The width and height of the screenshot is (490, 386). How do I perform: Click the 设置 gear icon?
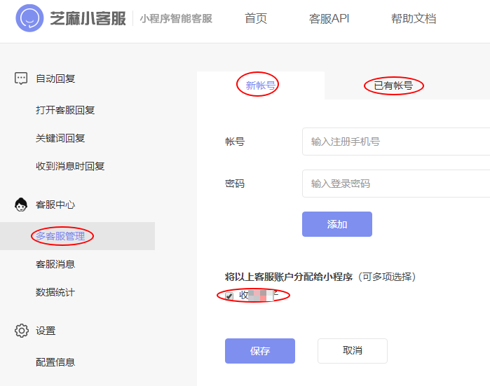[x=21, y=331]
